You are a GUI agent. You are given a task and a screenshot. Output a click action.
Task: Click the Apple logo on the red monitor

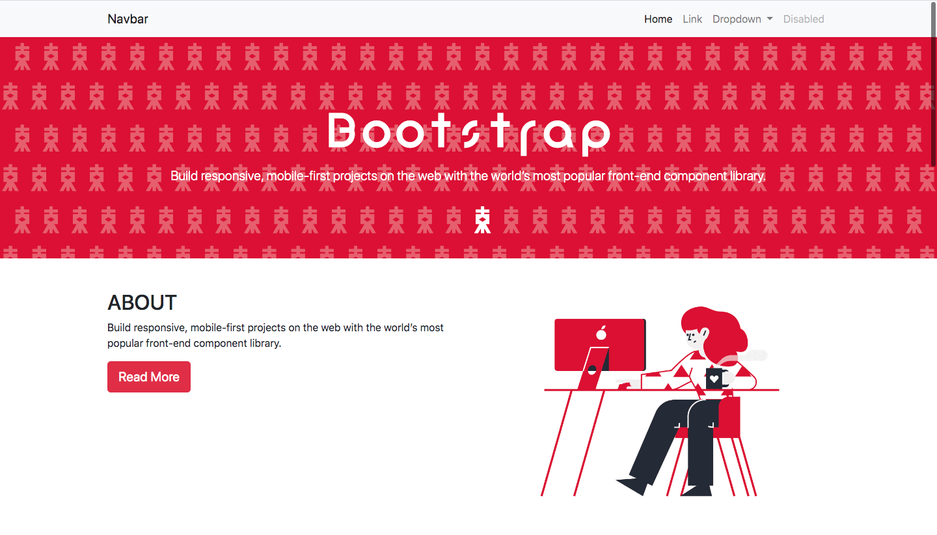click(x=601, y=333)
